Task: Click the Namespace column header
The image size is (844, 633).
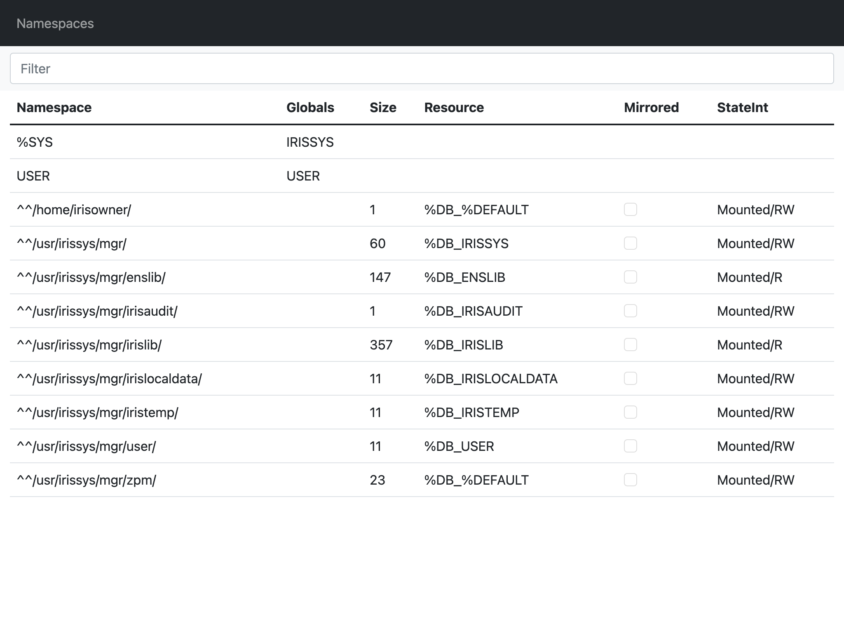Action: pos(54,108)
